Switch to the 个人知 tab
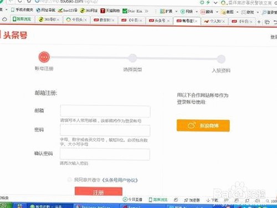Image resolution: width=277 pixels, height=208 pixels. click(x=214, y=21)
